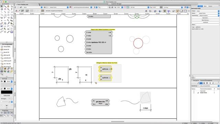This screenshot has width=220, height=124.
Task: Toggle the unified view button in toolbar
Action: click(x=161, y=7)
